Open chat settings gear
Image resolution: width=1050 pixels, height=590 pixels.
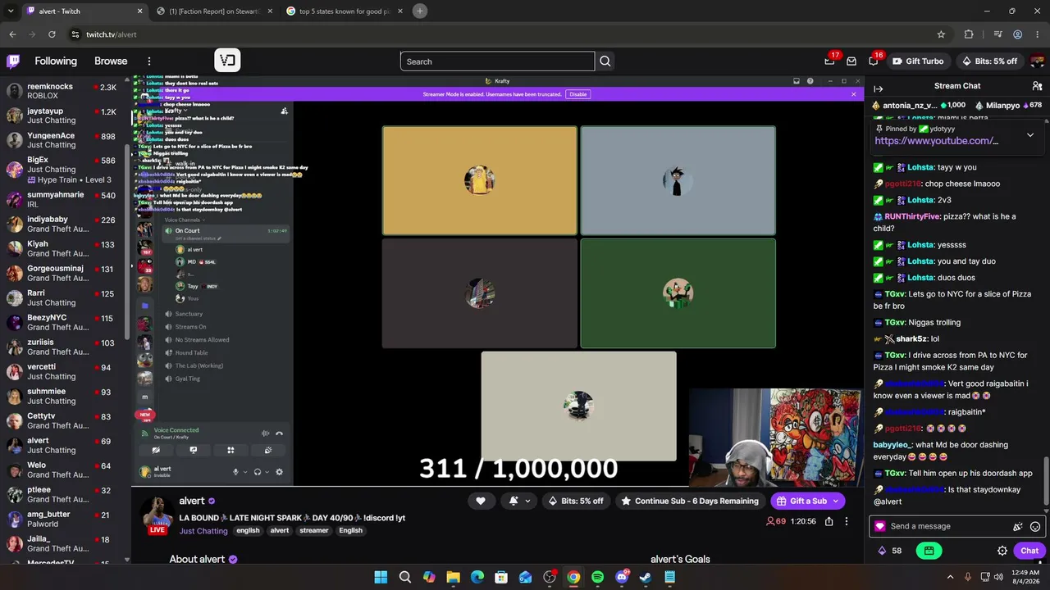[x=1002, y=551]
